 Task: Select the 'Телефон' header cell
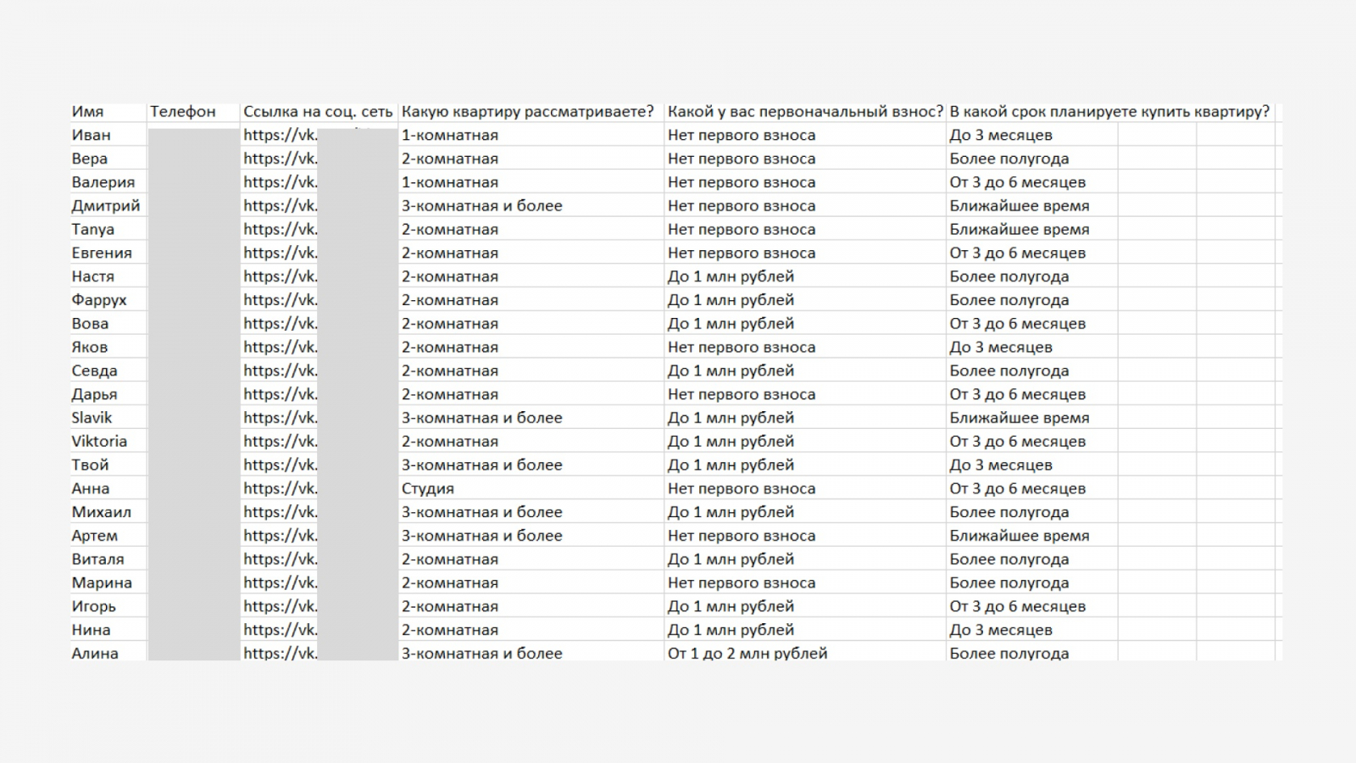[x=183, y=112]
